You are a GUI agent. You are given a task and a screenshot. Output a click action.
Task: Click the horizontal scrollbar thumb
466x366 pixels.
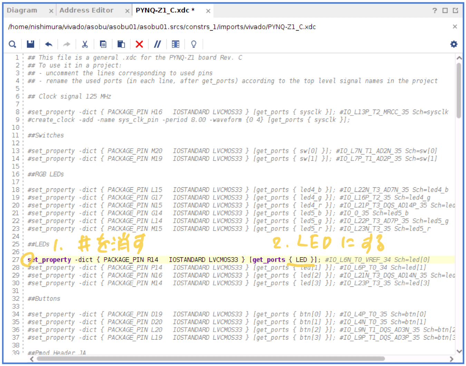[211, 359]
